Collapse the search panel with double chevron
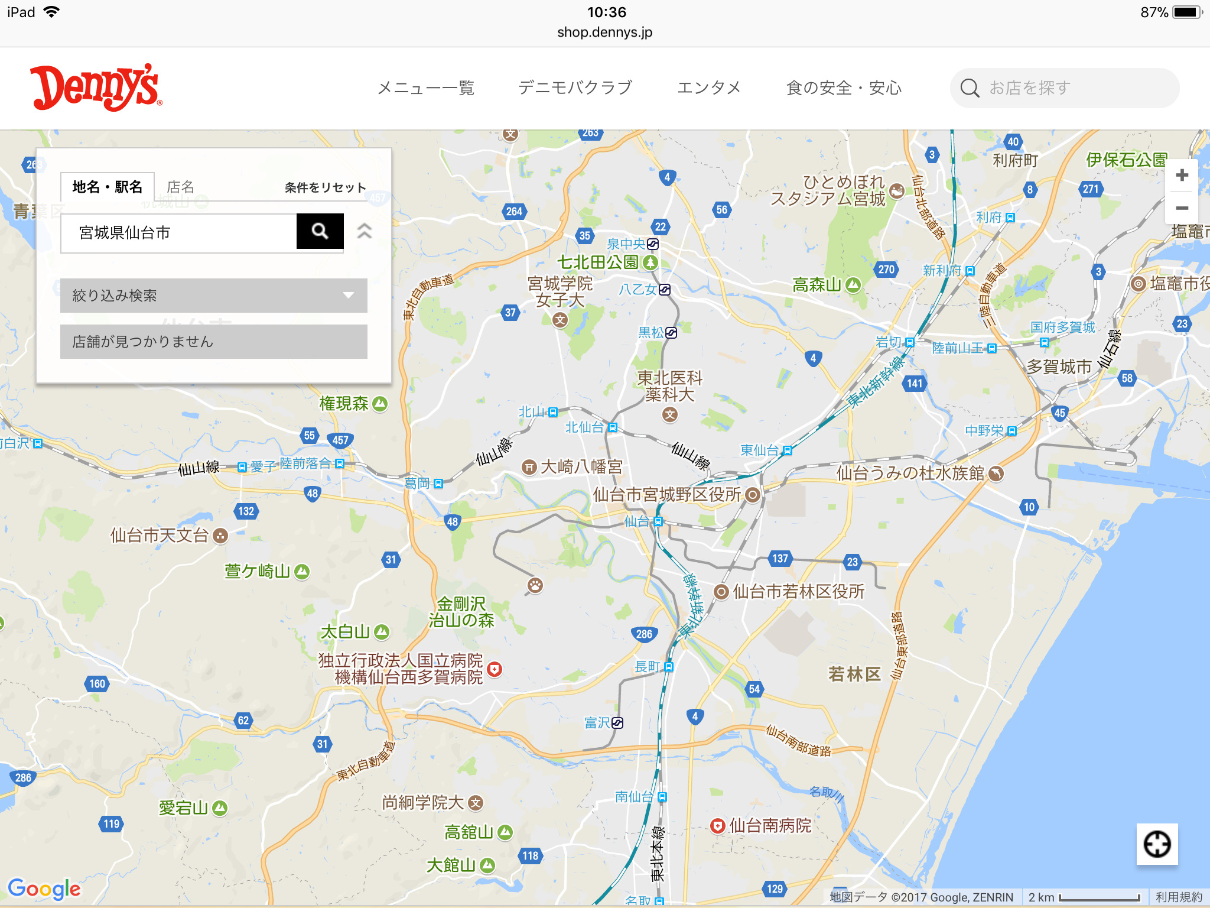 pos(365,231)
